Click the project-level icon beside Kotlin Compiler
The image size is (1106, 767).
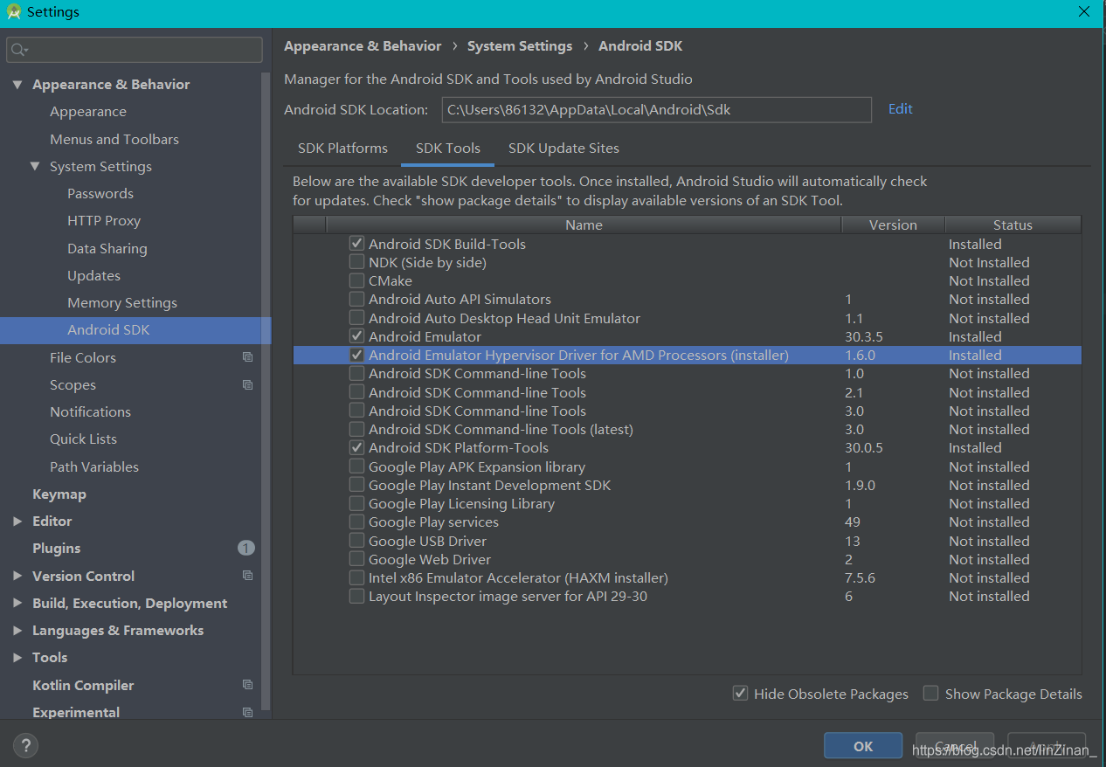click(x=247, y=685)
